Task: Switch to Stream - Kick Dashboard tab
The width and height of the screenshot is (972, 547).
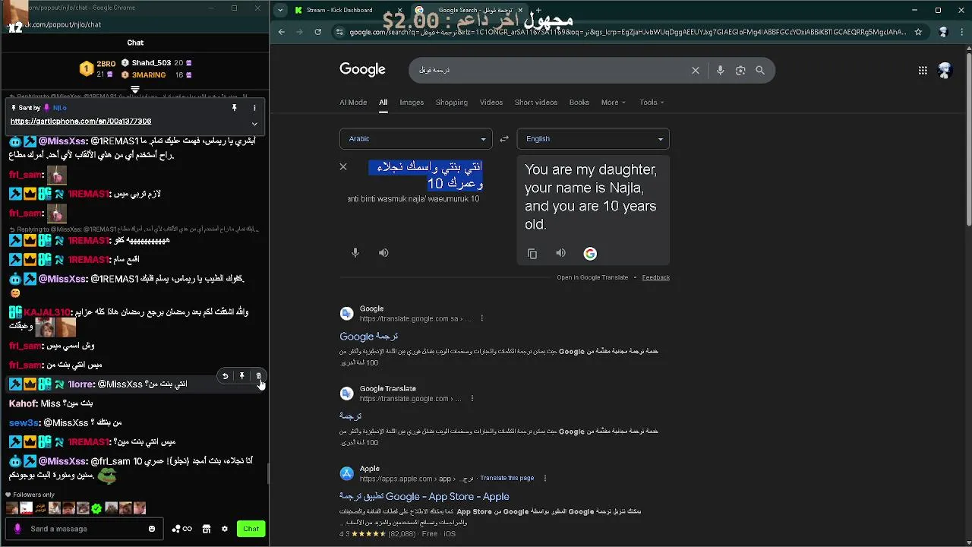Action: (339, 10)
